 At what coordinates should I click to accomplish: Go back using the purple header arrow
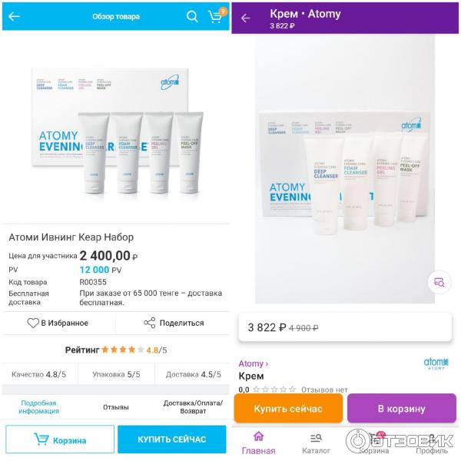pos(246,18)
